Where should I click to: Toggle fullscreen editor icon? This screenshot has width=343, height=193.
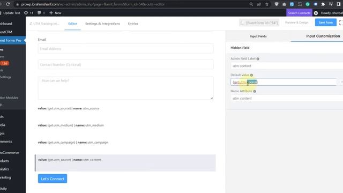(x=341, y=23)
